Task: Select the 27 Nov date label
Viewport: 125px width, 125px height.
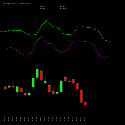Action: tap(64, 119)
